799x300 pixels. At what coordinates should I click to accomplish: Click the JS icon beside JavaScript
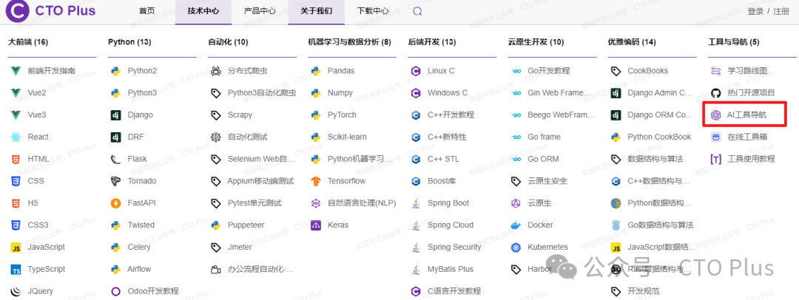click(16, 247)
